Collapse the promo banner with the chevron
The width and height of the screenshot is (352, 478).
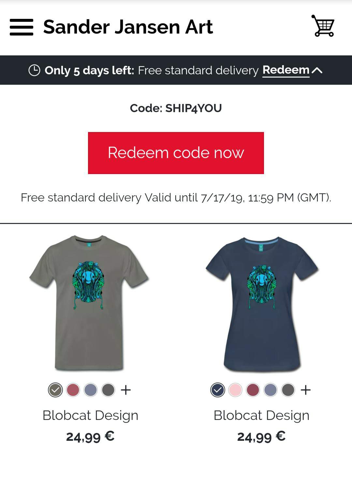(x=317, y=70)
